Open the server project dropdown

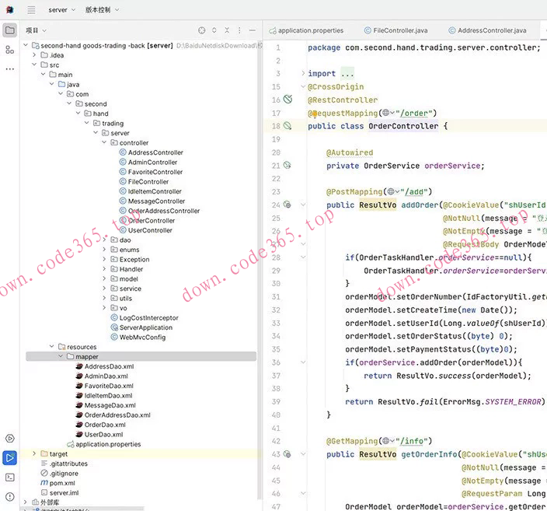(62, 10)
